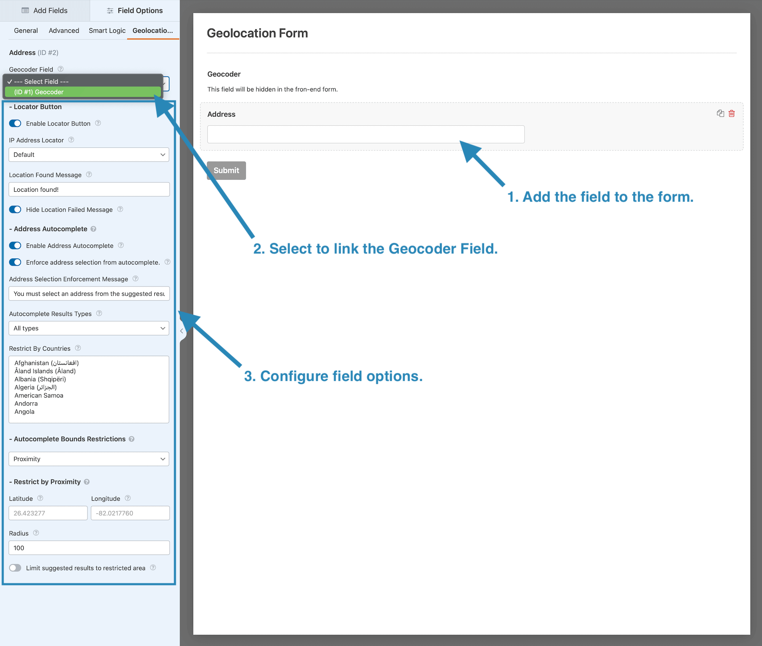
Task: Show help for Restrict By Countries
Action: pos(78,348)
